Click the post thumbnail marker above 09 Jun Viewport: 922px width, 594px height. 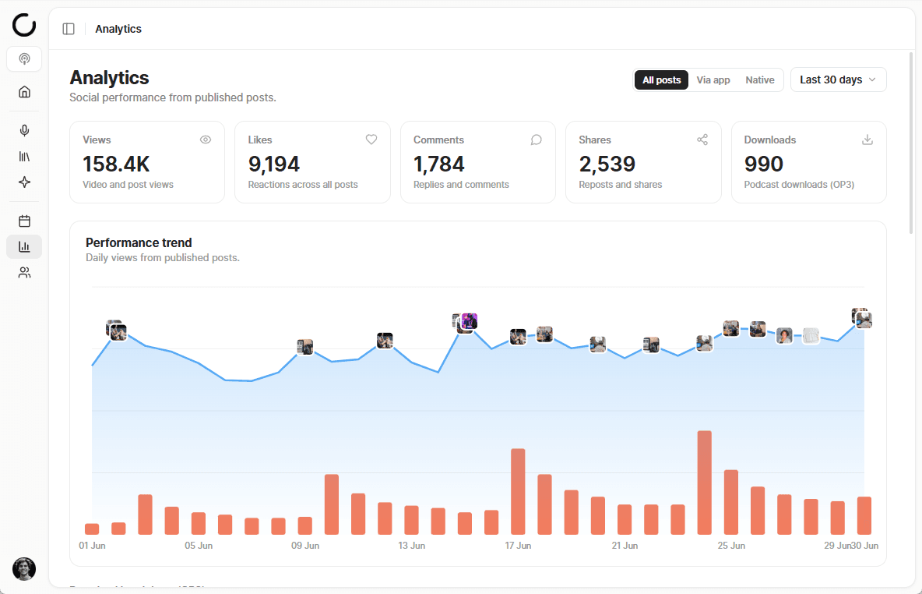[x=304, y=347]
